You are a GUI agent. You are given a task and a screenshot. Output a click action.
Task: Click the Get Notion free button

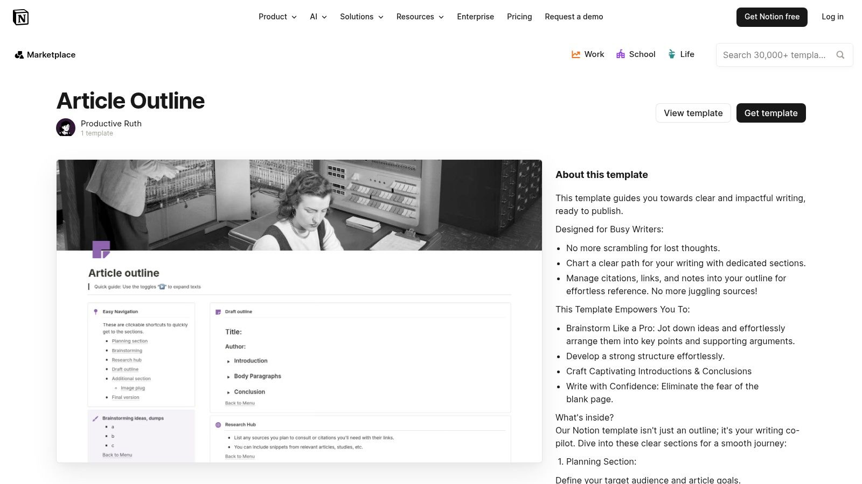pos(771,17)
